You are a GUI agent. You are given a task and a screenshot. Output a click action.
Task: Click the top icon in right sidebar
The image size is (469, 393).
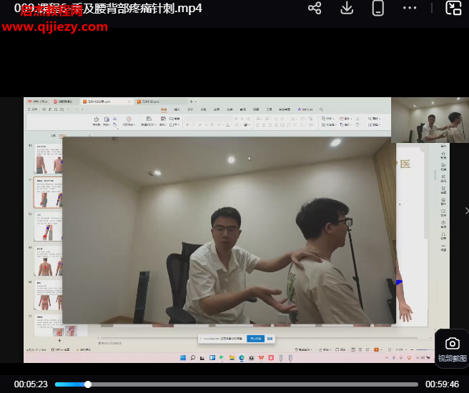(x=443, y=154)
